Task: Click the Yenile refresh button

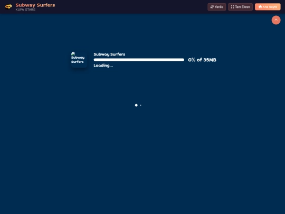Action: (217, 7)
